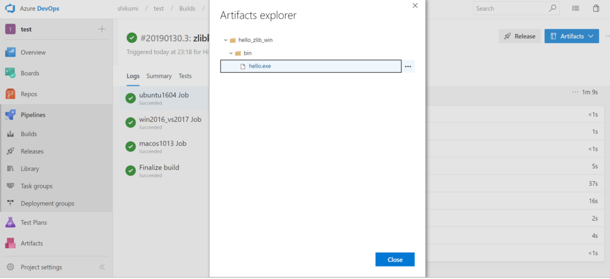Switch to the Tests tab

pos(185,76)
